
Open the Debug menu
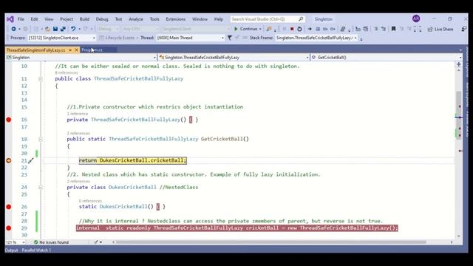click(102, 19)
